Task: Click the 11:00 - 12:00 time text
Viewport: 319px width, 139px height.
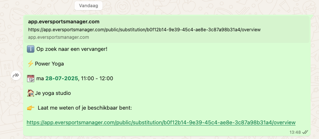Action: [97, 78]
